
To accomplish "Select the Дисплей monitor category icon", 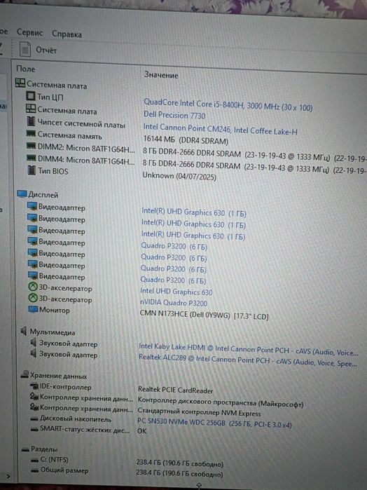I will pos(22,194).
